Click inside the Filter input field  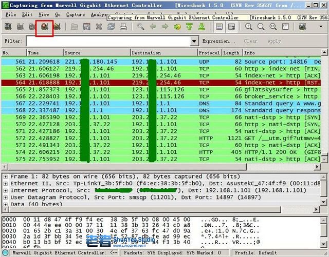pos(108,41)
